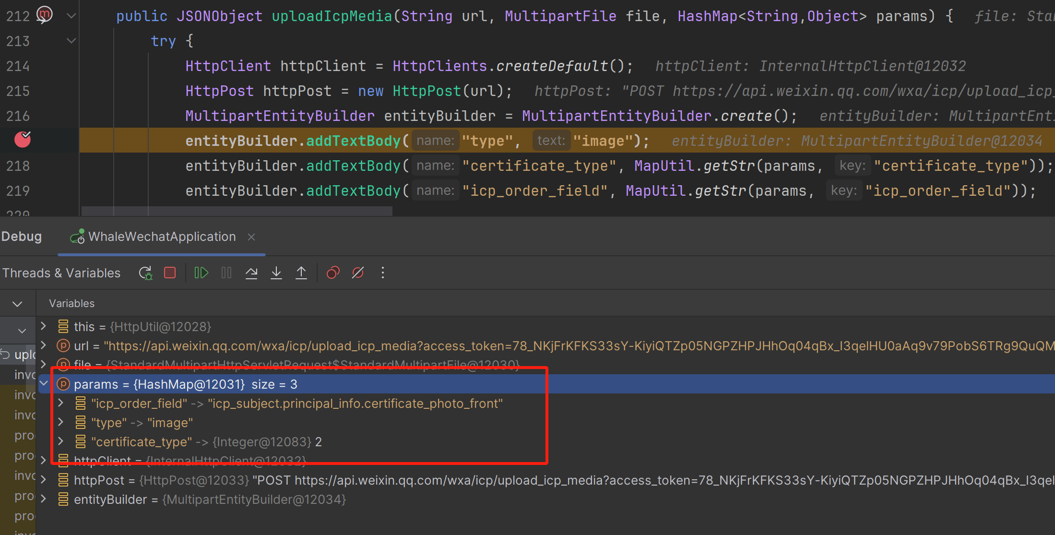Viewport: 1055px width, 535px height.
Task: Click the Resume Program icon
Action: click(x=201, y=273)
